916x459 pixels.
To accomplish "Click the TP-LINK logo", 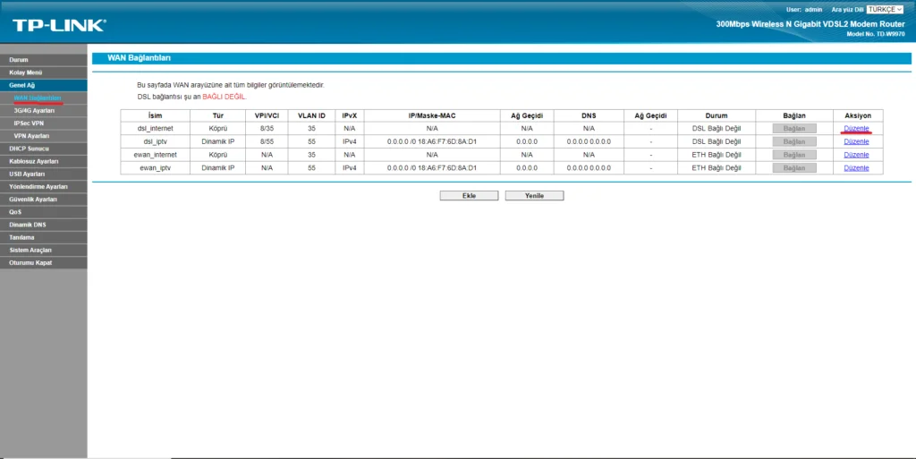I will click(x=59, y=25).
